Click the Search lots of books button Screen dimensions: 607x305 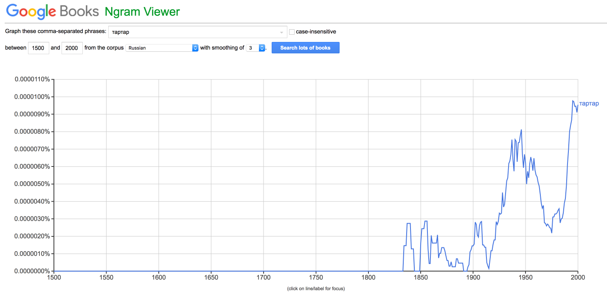point(305,48)
